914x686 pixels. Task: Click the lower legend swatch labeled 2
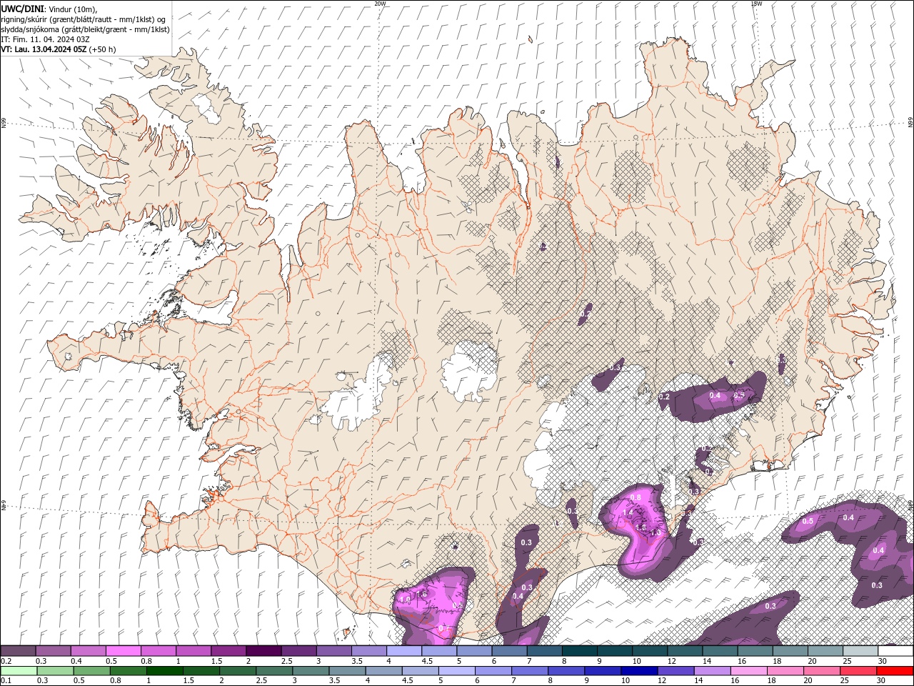[237, 671]
